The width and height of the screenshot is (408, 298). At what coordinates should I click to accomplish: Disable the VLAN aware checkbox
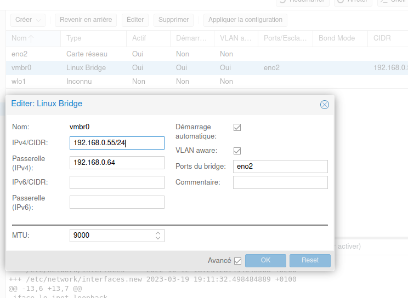(237, 151)
